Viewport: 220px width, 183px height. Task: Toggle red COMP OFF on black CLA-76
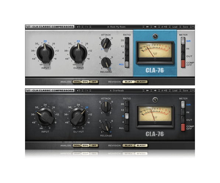(183, 127)
